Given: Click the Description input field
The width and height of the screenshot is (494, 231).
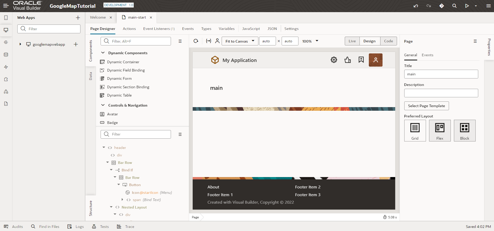Looking at the screenshot, I should pyautogui.click(x=441, y=93).
